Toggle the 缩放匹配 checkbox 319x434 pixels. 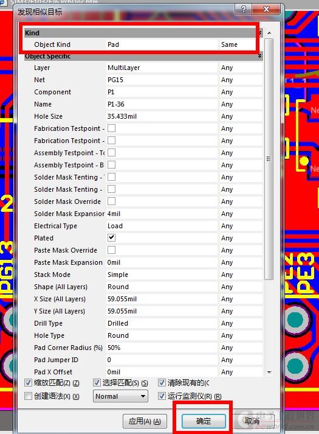pyautogui.click(x=28, y=383)
